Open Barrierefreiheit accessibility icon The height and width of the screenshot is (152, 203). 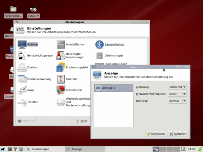99,44
